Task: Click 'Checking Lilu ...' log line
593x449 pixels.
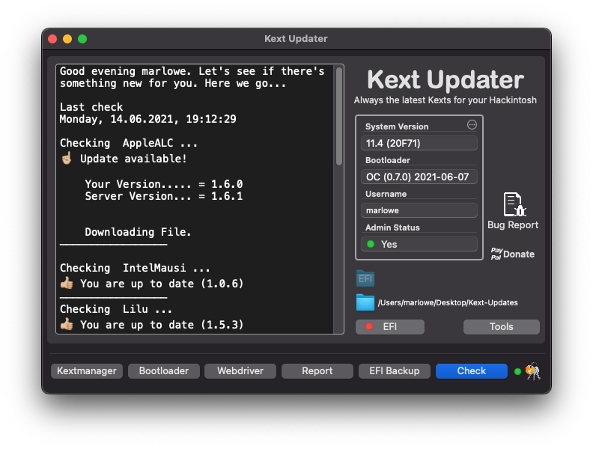Action: (x=116, y=309)
